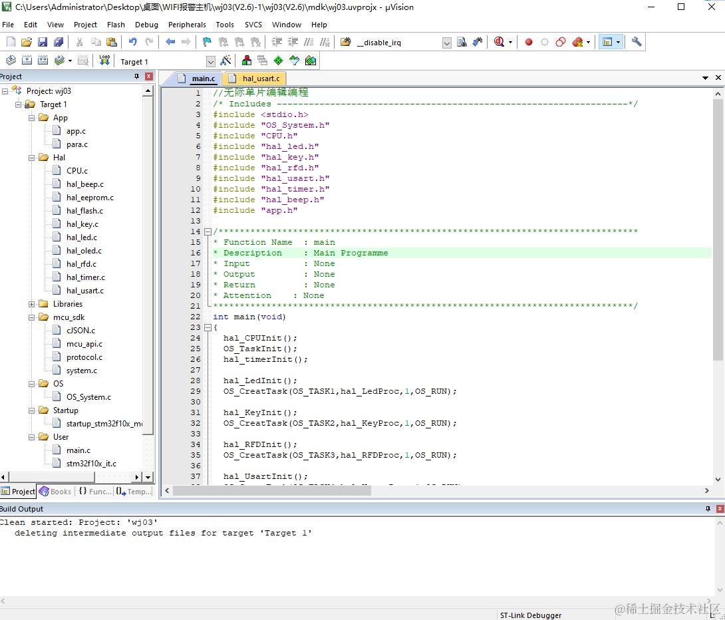Download code to flash with LOAD
The height and width of the screenshot is (620, 725).
point(104,60)
